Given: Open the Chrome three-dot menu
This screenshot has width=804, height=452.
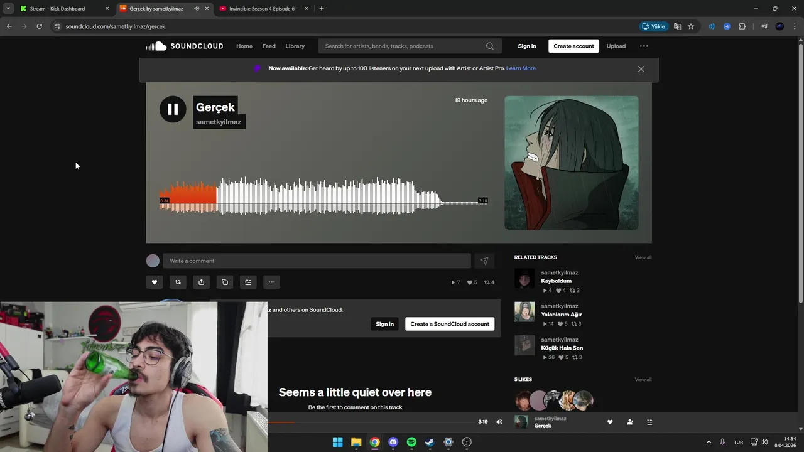Looking at the screenshot, I should pos(795,26).
